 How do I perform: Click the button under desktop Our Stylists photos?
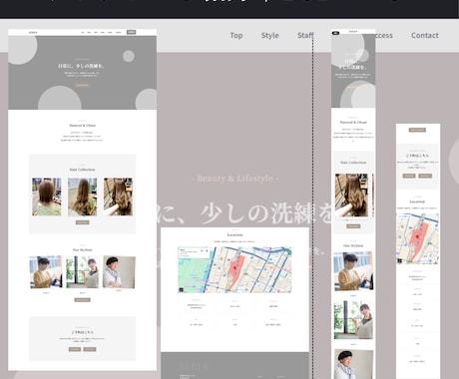pyautogui.click(x=82, y=299)
